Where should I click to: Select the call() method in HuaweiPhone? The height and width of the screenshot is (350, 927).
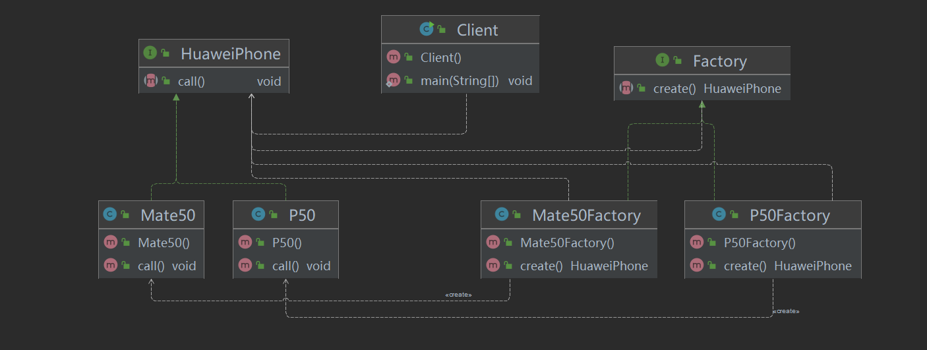click(x=214, y=81)
